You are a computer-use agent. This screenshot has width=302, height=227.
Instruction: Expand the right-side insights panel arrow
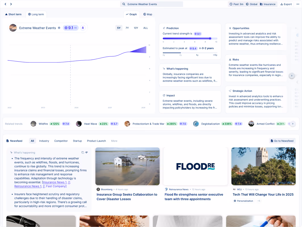coord(292,75)
